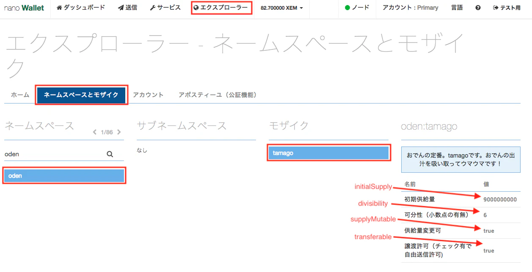Open the エクスプローラー menu item
This screenshot has height=272, width=532.
point(221,8)
